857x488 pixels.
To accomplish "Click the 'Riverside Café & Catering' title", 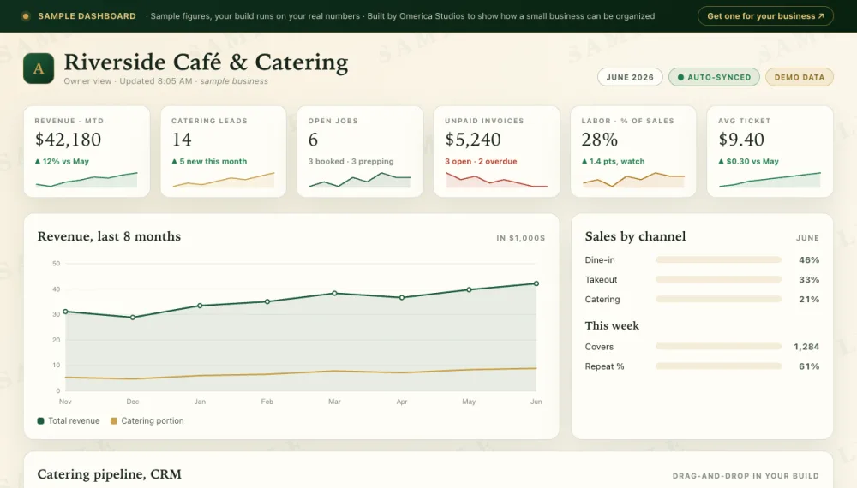I will point(206,62).
